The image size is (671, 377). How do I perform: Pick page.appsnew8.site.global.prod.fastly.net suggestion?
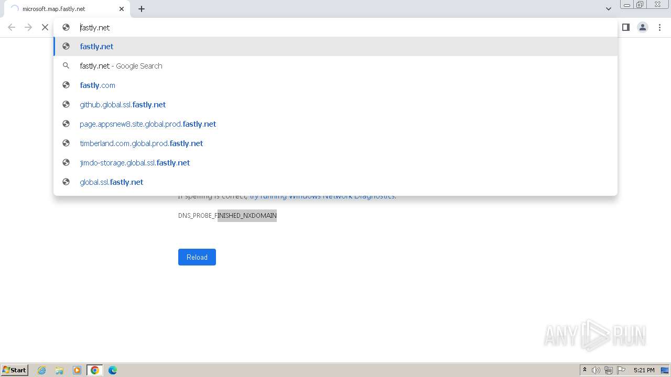coord(335,124)
